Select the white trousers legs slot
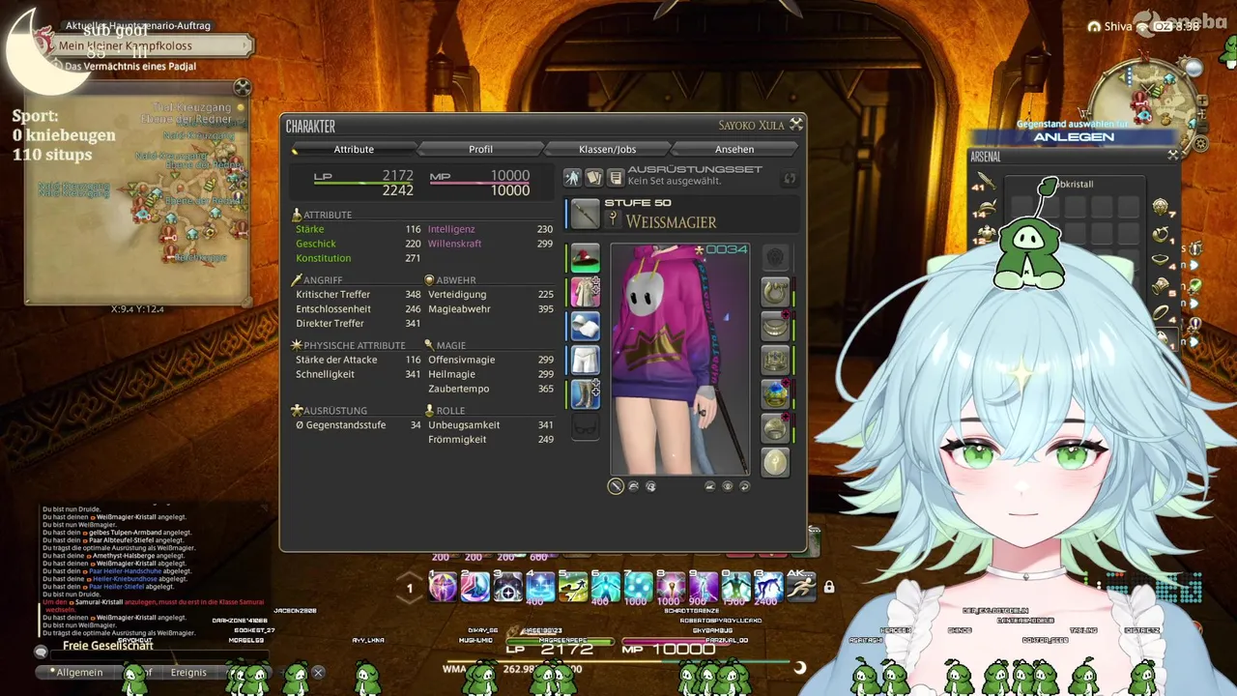The image size is (1237, 696). click(x=585, y=360)
